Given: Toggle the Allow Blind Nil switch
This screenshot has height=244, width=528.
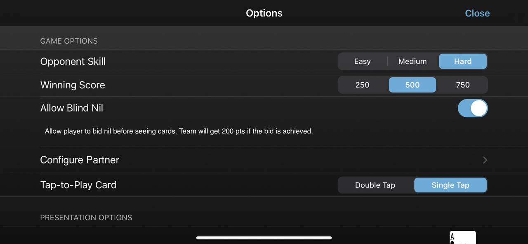Looking at the screenshot, I should [x=473, y=108].
